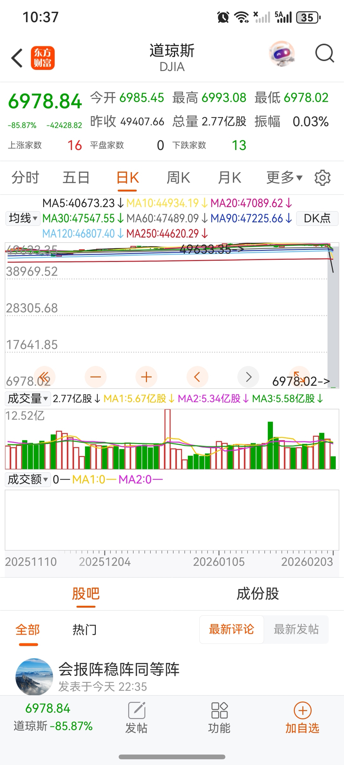Image resolution: width=344 pixels, height=765 pixels.
Task: Select the 日K tab
Action: [128, 178]
